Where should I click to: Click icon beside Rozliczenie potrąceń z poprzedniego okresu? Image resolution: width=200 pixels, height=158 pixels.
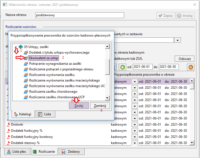(26, 69)
